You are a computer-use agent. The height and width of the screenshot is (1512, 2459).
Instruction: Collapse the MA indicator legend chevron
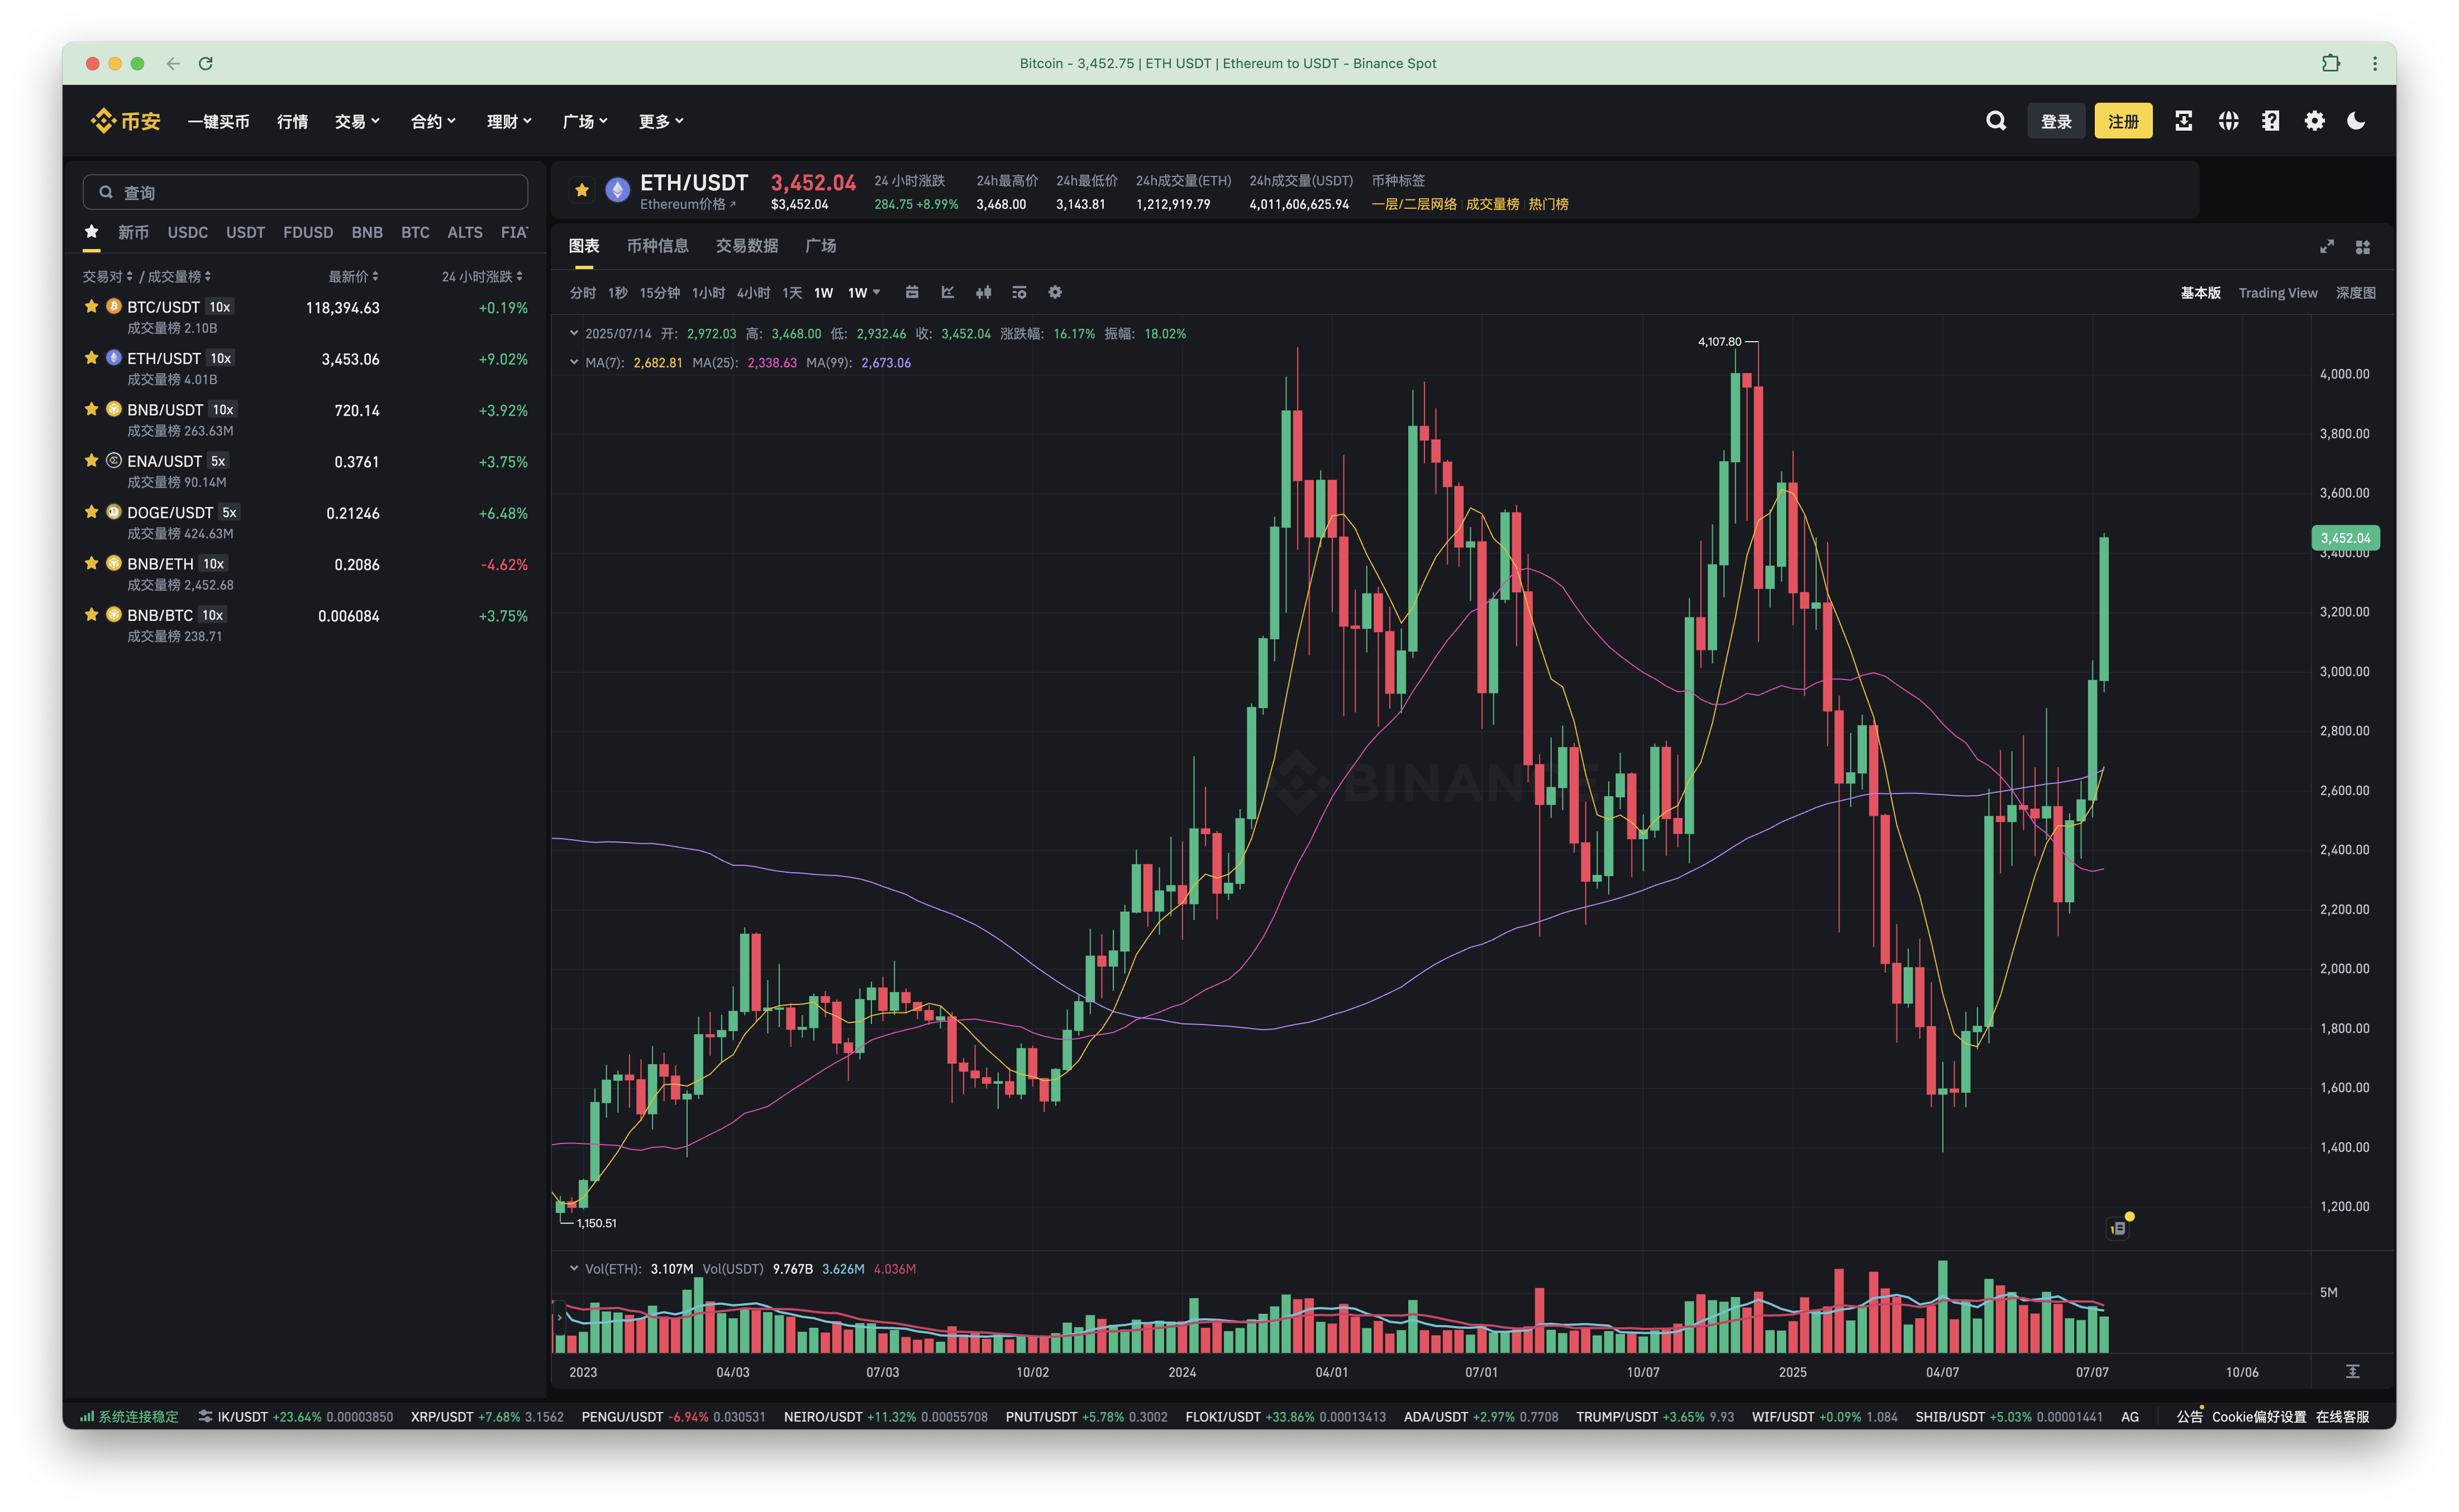(x=574, y=362)
